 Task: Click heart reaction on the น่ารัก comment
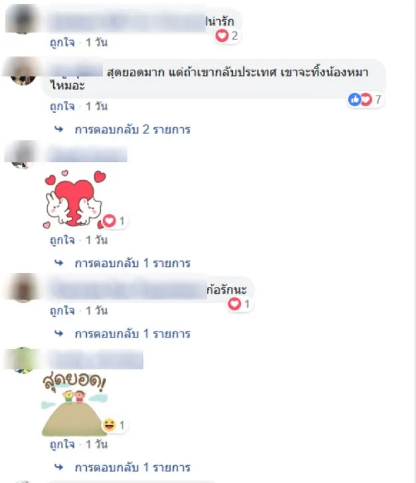click(x=227, y=36)
